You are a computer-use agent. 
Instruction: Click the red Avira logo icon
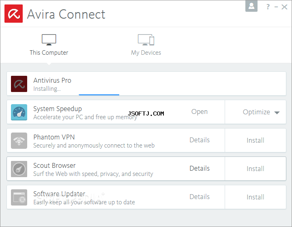click(x=14, y=14)
